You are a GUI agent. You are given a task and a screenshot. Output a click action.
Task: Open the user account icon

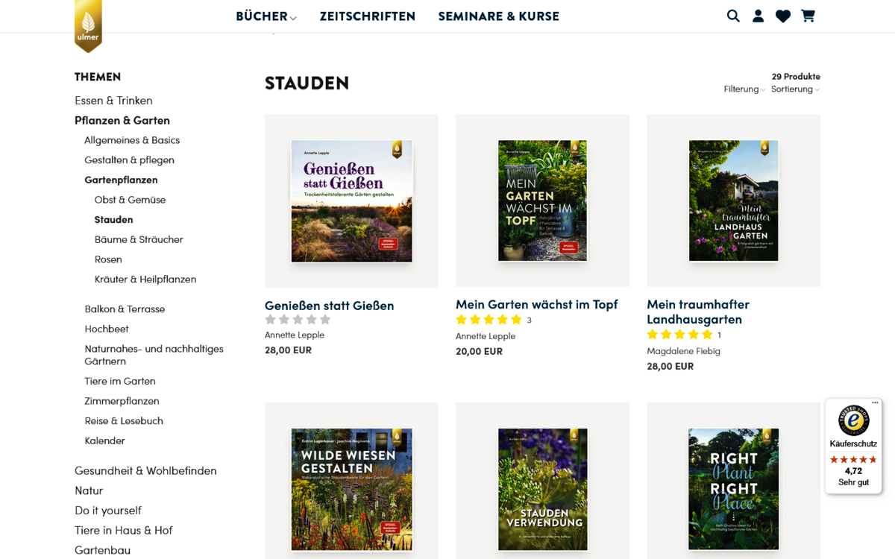(x=758, y=16)
